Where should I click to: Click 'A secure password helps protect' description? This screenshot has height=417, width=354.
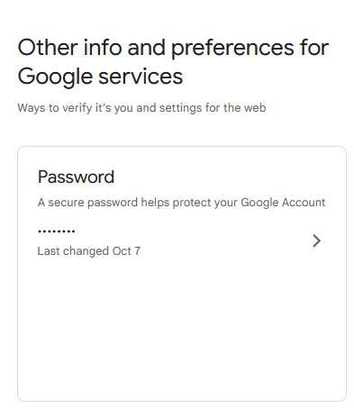pyautogui.click(x=181, y=203)
